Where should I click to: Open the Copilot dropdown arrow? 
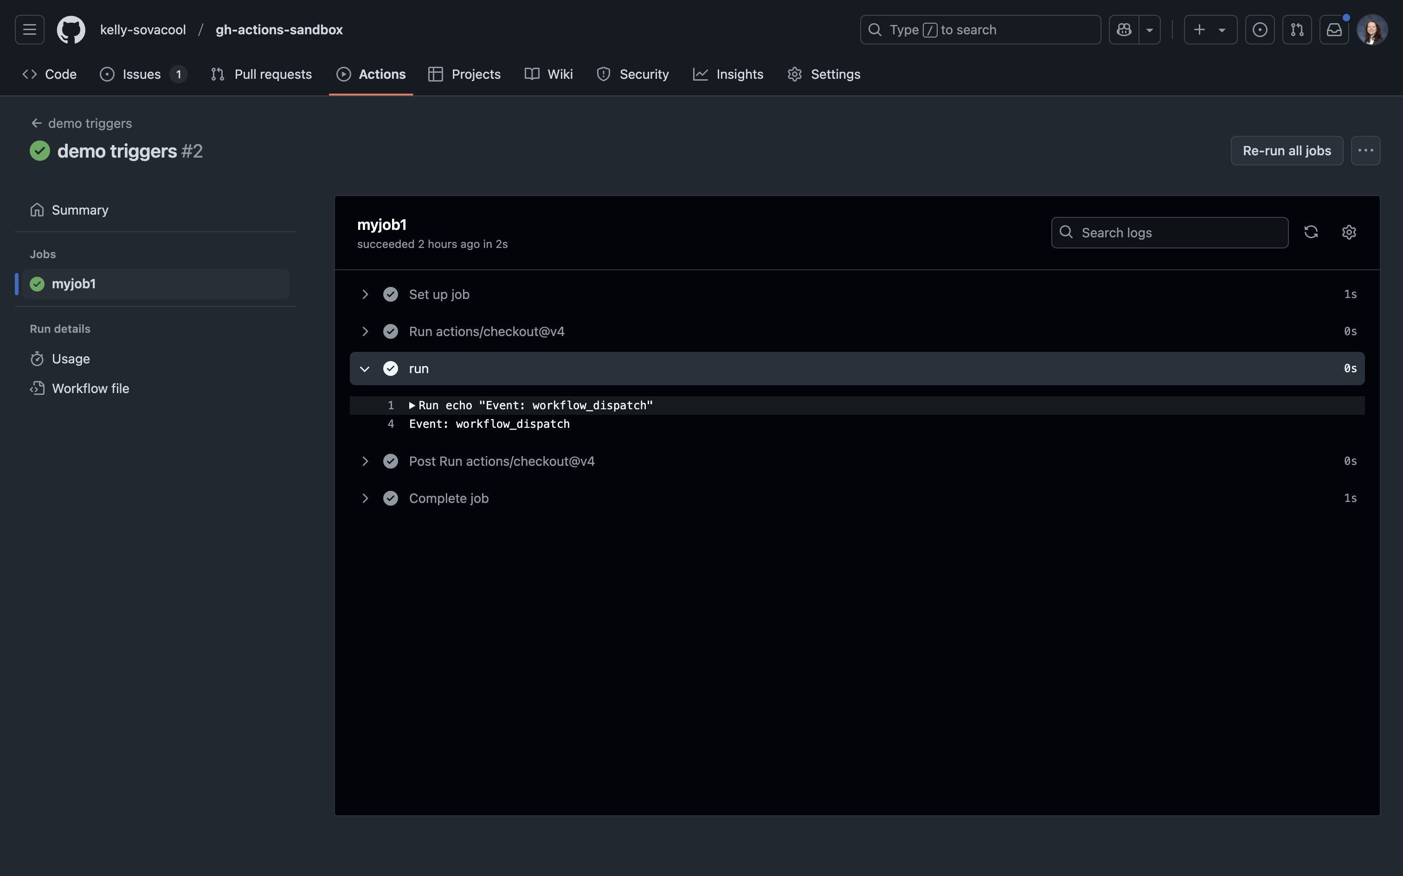1149,30
